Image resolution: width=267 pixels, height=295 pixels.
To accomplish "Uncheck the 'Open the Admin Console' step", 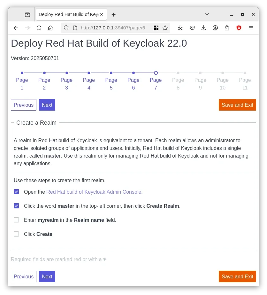I will (16, 192).
